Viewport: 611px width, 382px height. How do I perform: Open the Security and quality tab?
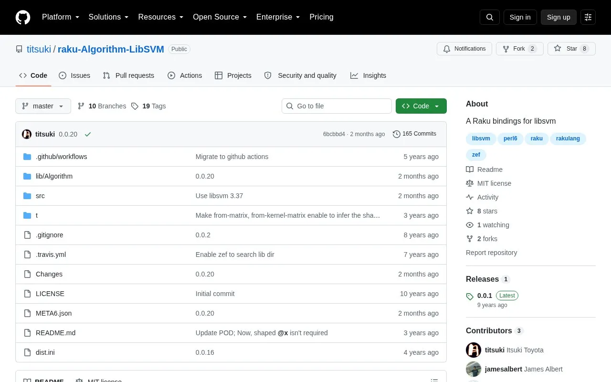coord(300,75)
